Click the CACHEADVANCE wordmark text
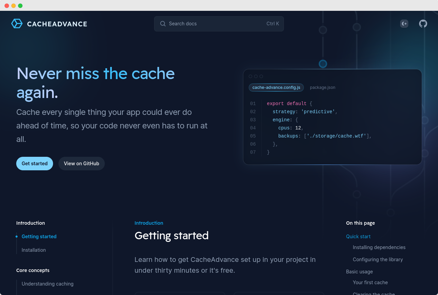Screen dimensions: 438x295 coord(57,24)
